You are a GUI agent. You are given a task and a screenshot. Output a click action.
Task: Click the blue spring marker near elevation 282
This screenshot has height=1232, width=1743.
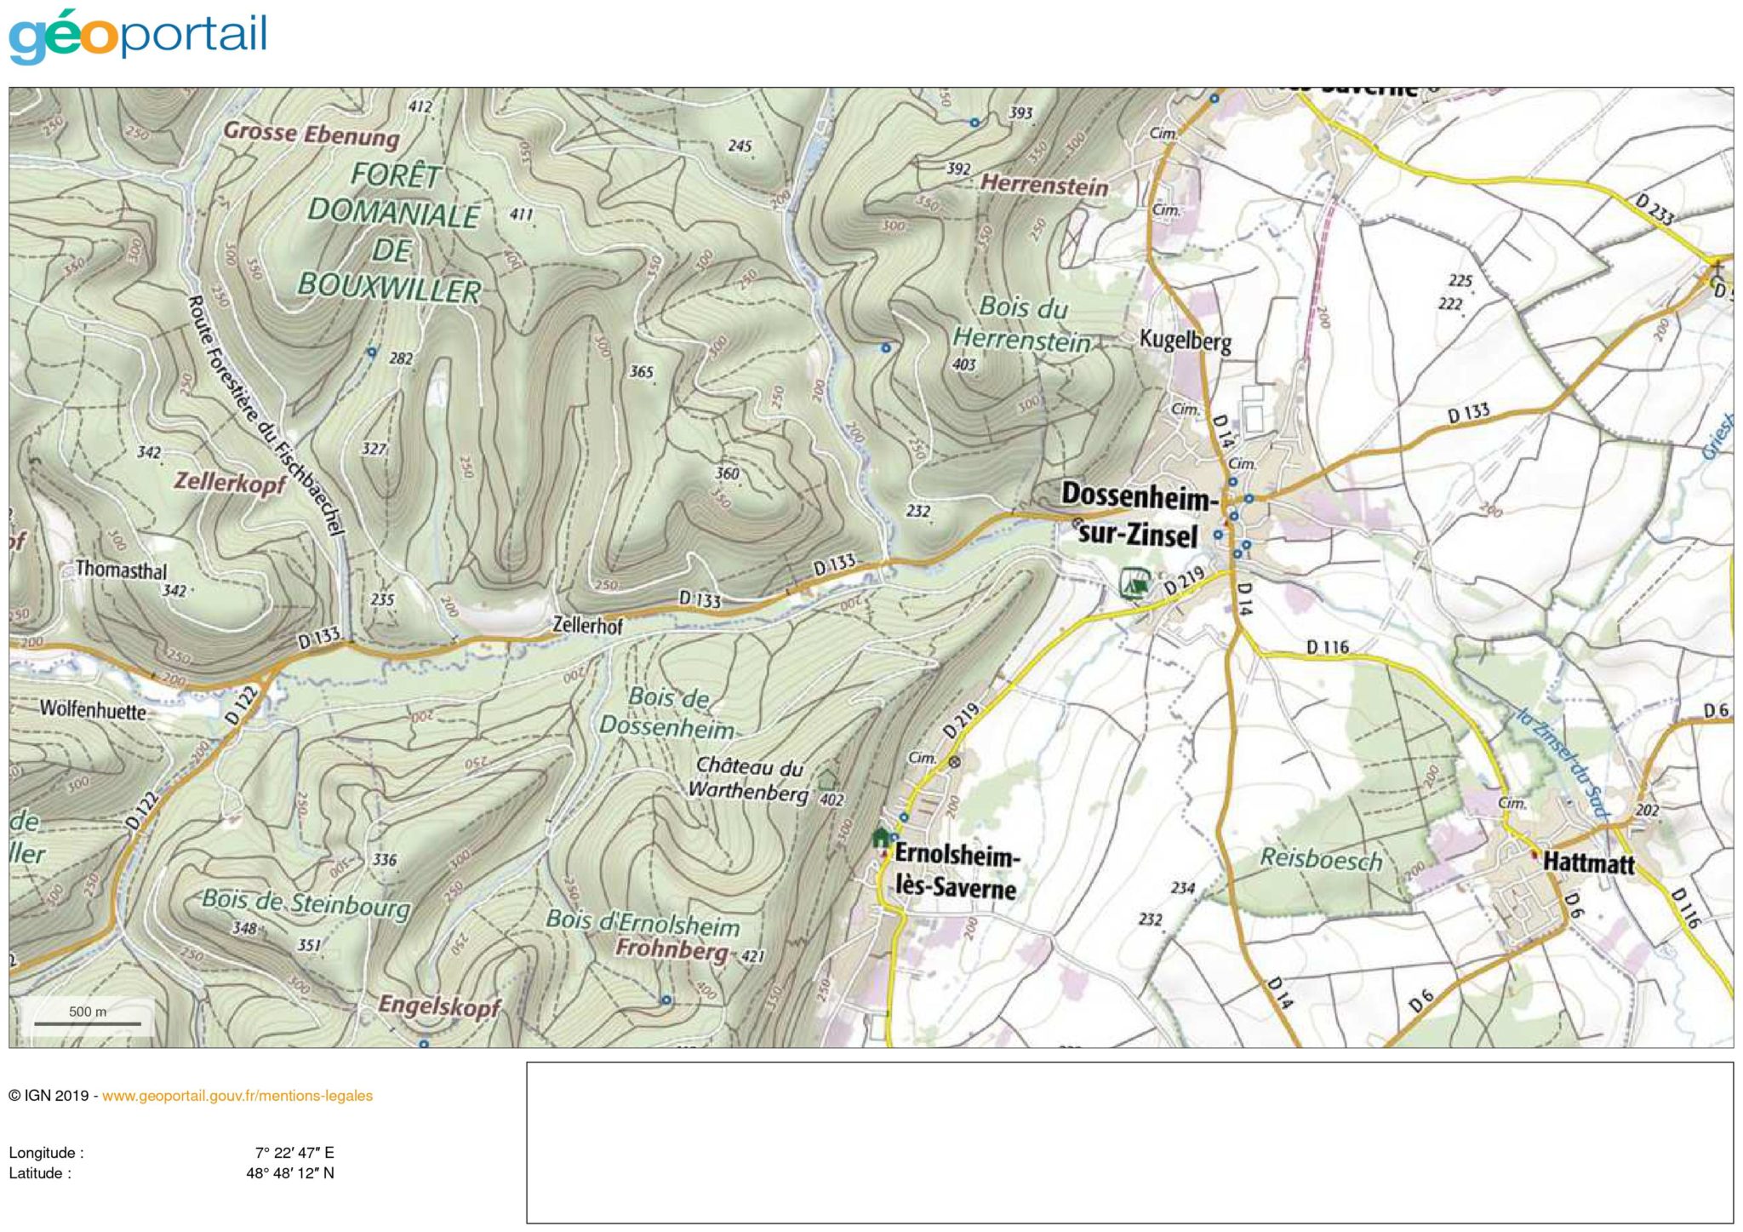point(371,352)
